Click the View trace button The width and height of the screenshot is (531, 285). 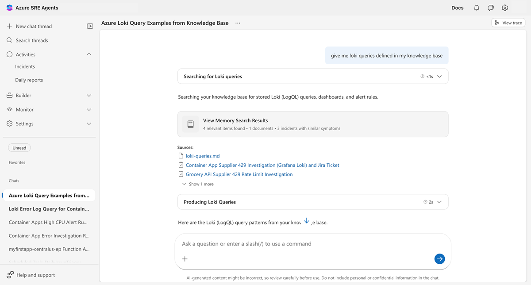pos(508,23)
